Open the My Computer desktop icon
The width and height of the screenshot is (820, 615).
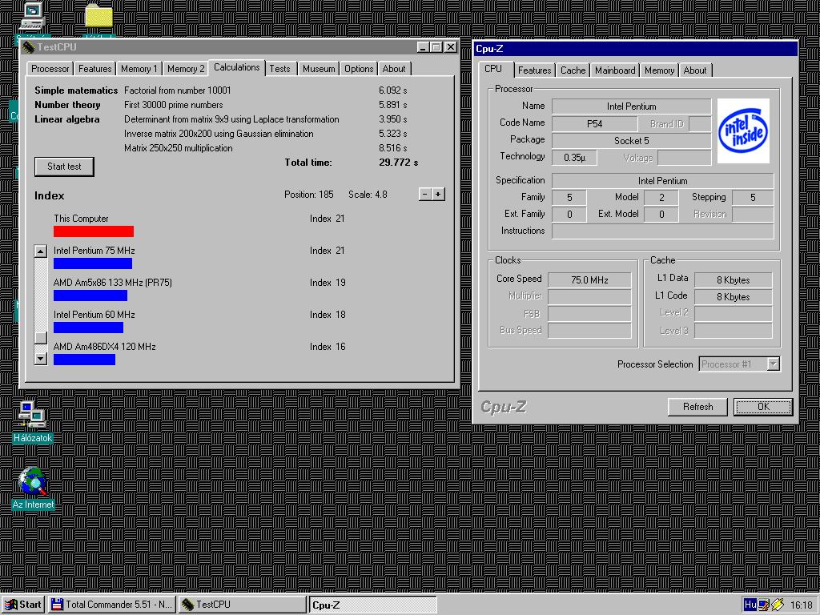32,17
